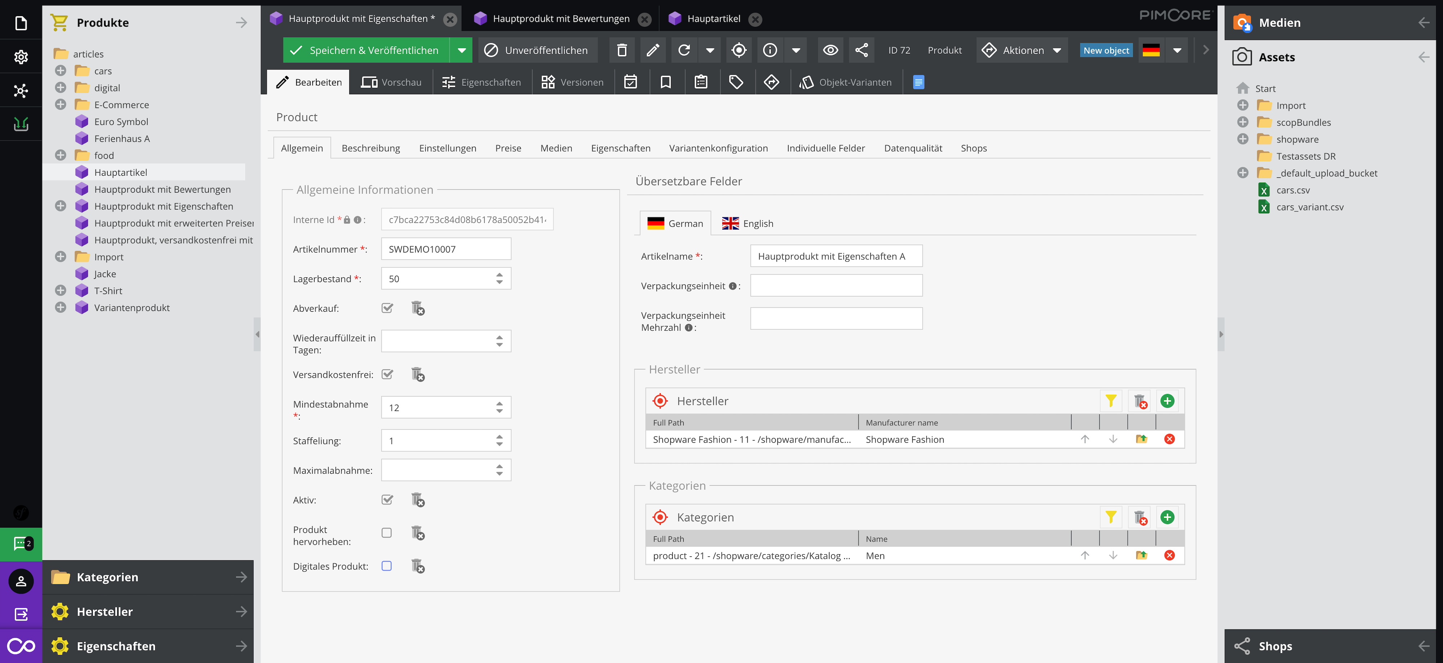Click the show-in-tree target icon

click(739, 51)
